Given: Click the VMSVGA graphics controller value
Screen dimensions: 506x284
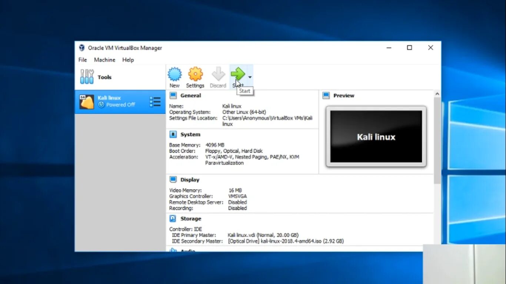Looking at the screenshot, I should click(x=237, y=196).
